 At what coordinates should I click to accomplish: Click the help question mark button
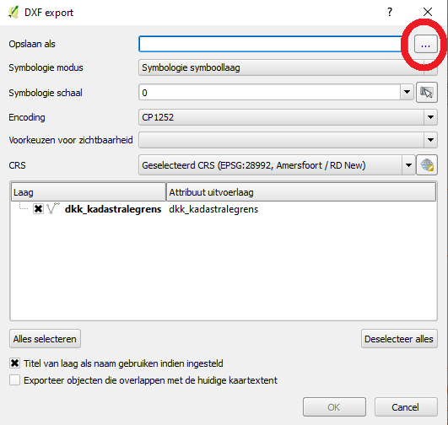(390, 12)
